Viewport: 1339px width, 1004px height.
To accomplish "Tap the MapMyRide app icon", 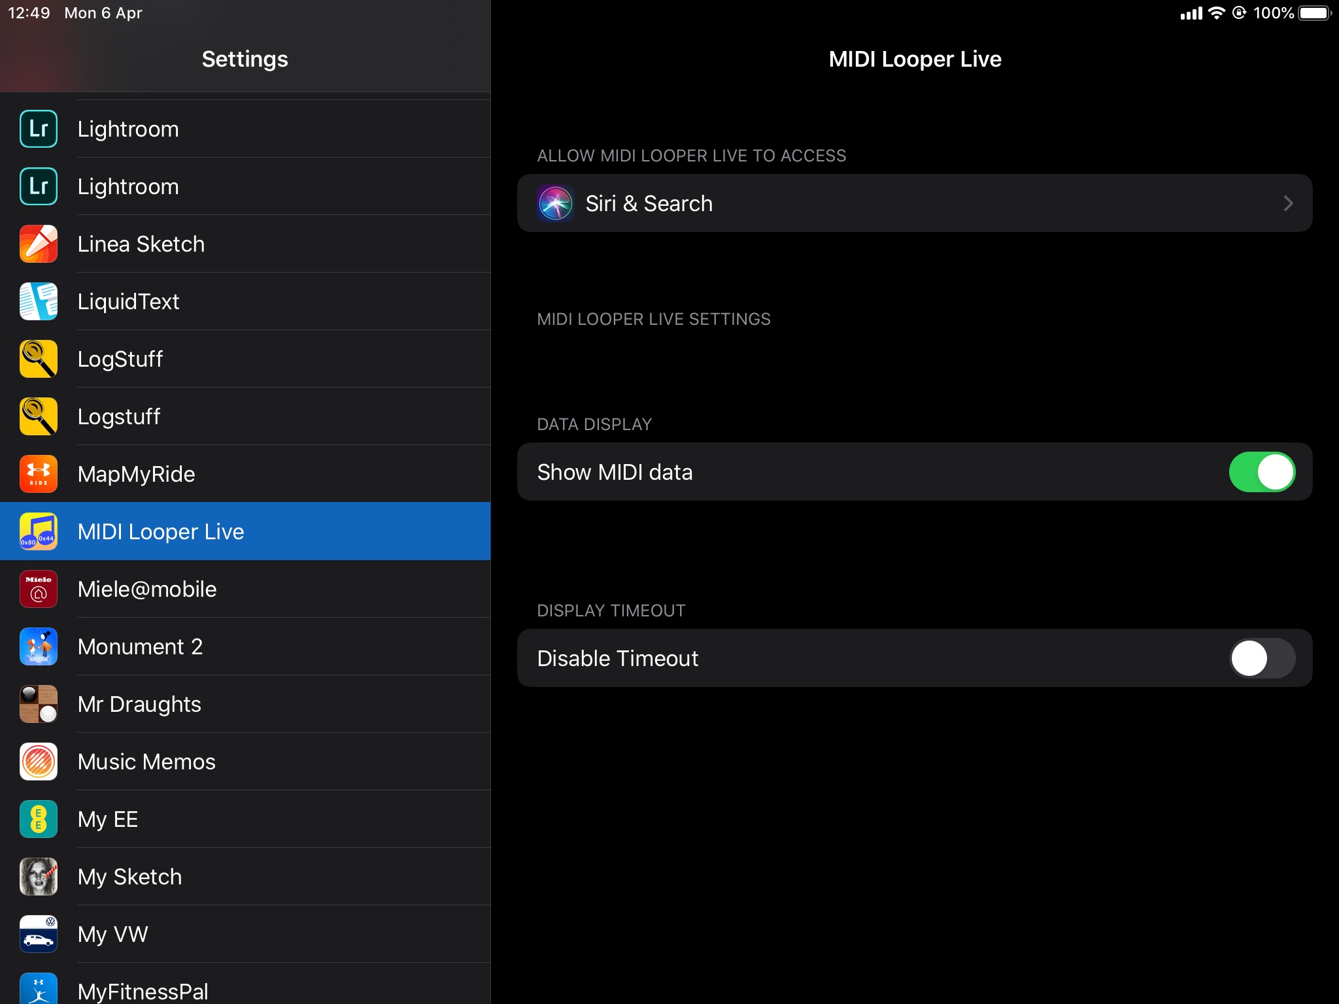I will [39, 474].
